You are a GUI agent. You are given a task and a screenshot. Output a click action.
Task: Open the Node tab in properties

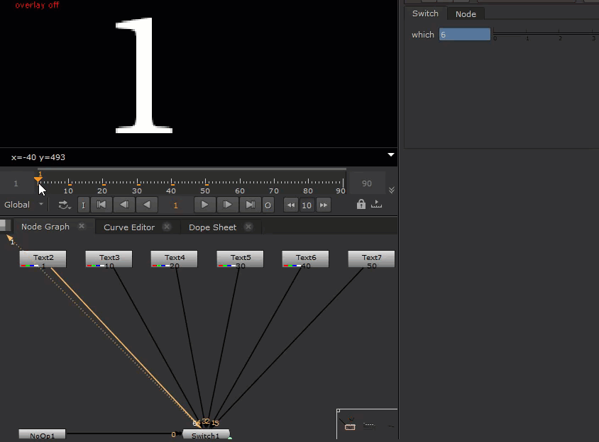coord(466,14)
